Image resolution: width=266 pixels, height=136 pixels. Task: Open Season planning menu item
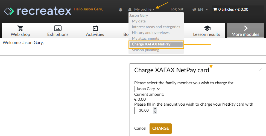[x=145, y=50]
